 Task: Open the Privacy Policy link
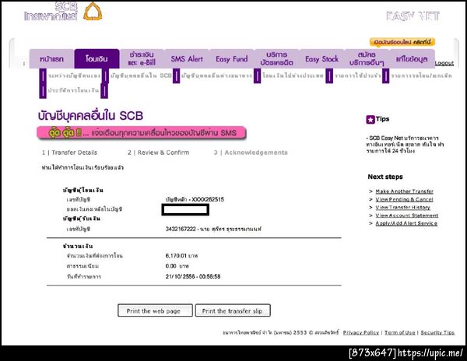click(x=361, y=332)
